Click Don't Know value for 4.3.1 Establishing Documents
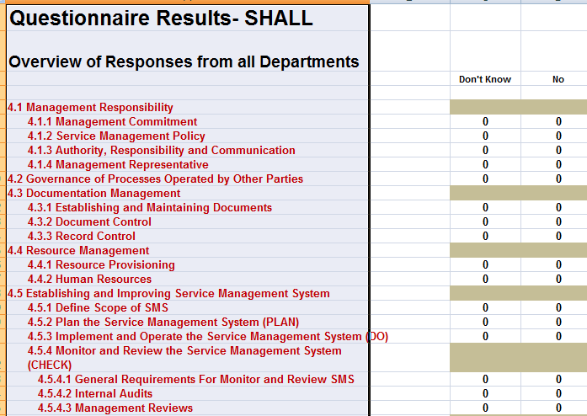 click(485, 207)
